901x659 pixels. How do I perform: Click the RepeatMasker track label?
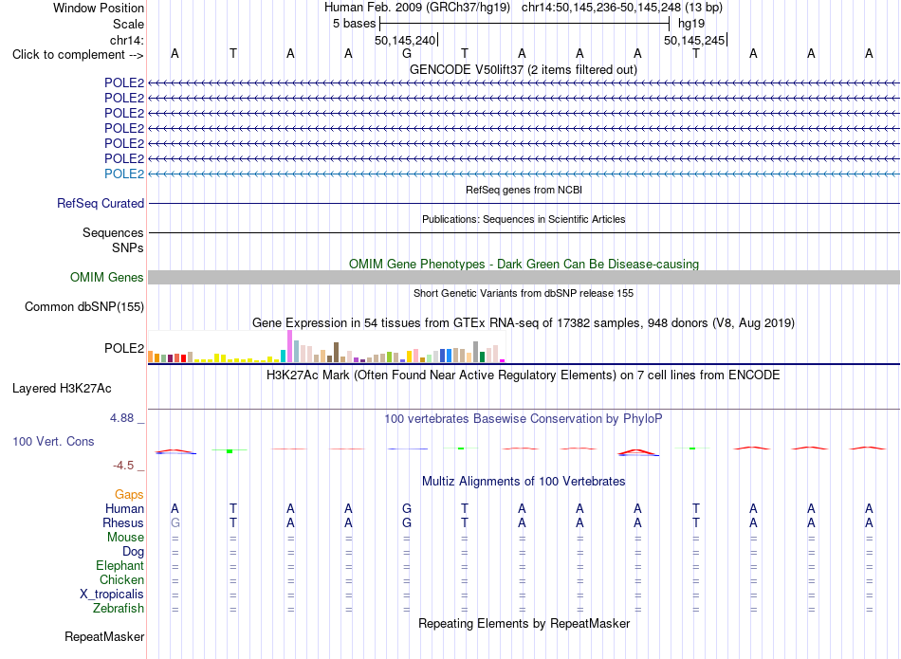[104, 636]
